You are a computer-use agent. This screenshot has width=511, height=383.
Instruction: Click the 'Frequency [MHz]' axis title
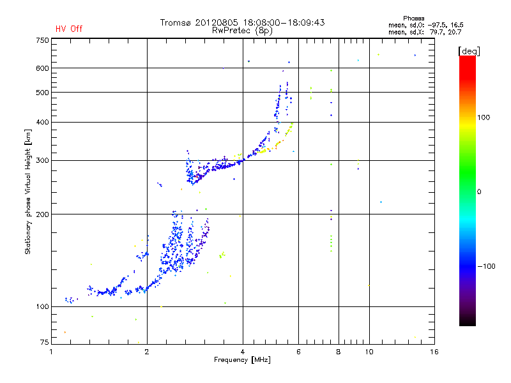click(x=242, y=360)
